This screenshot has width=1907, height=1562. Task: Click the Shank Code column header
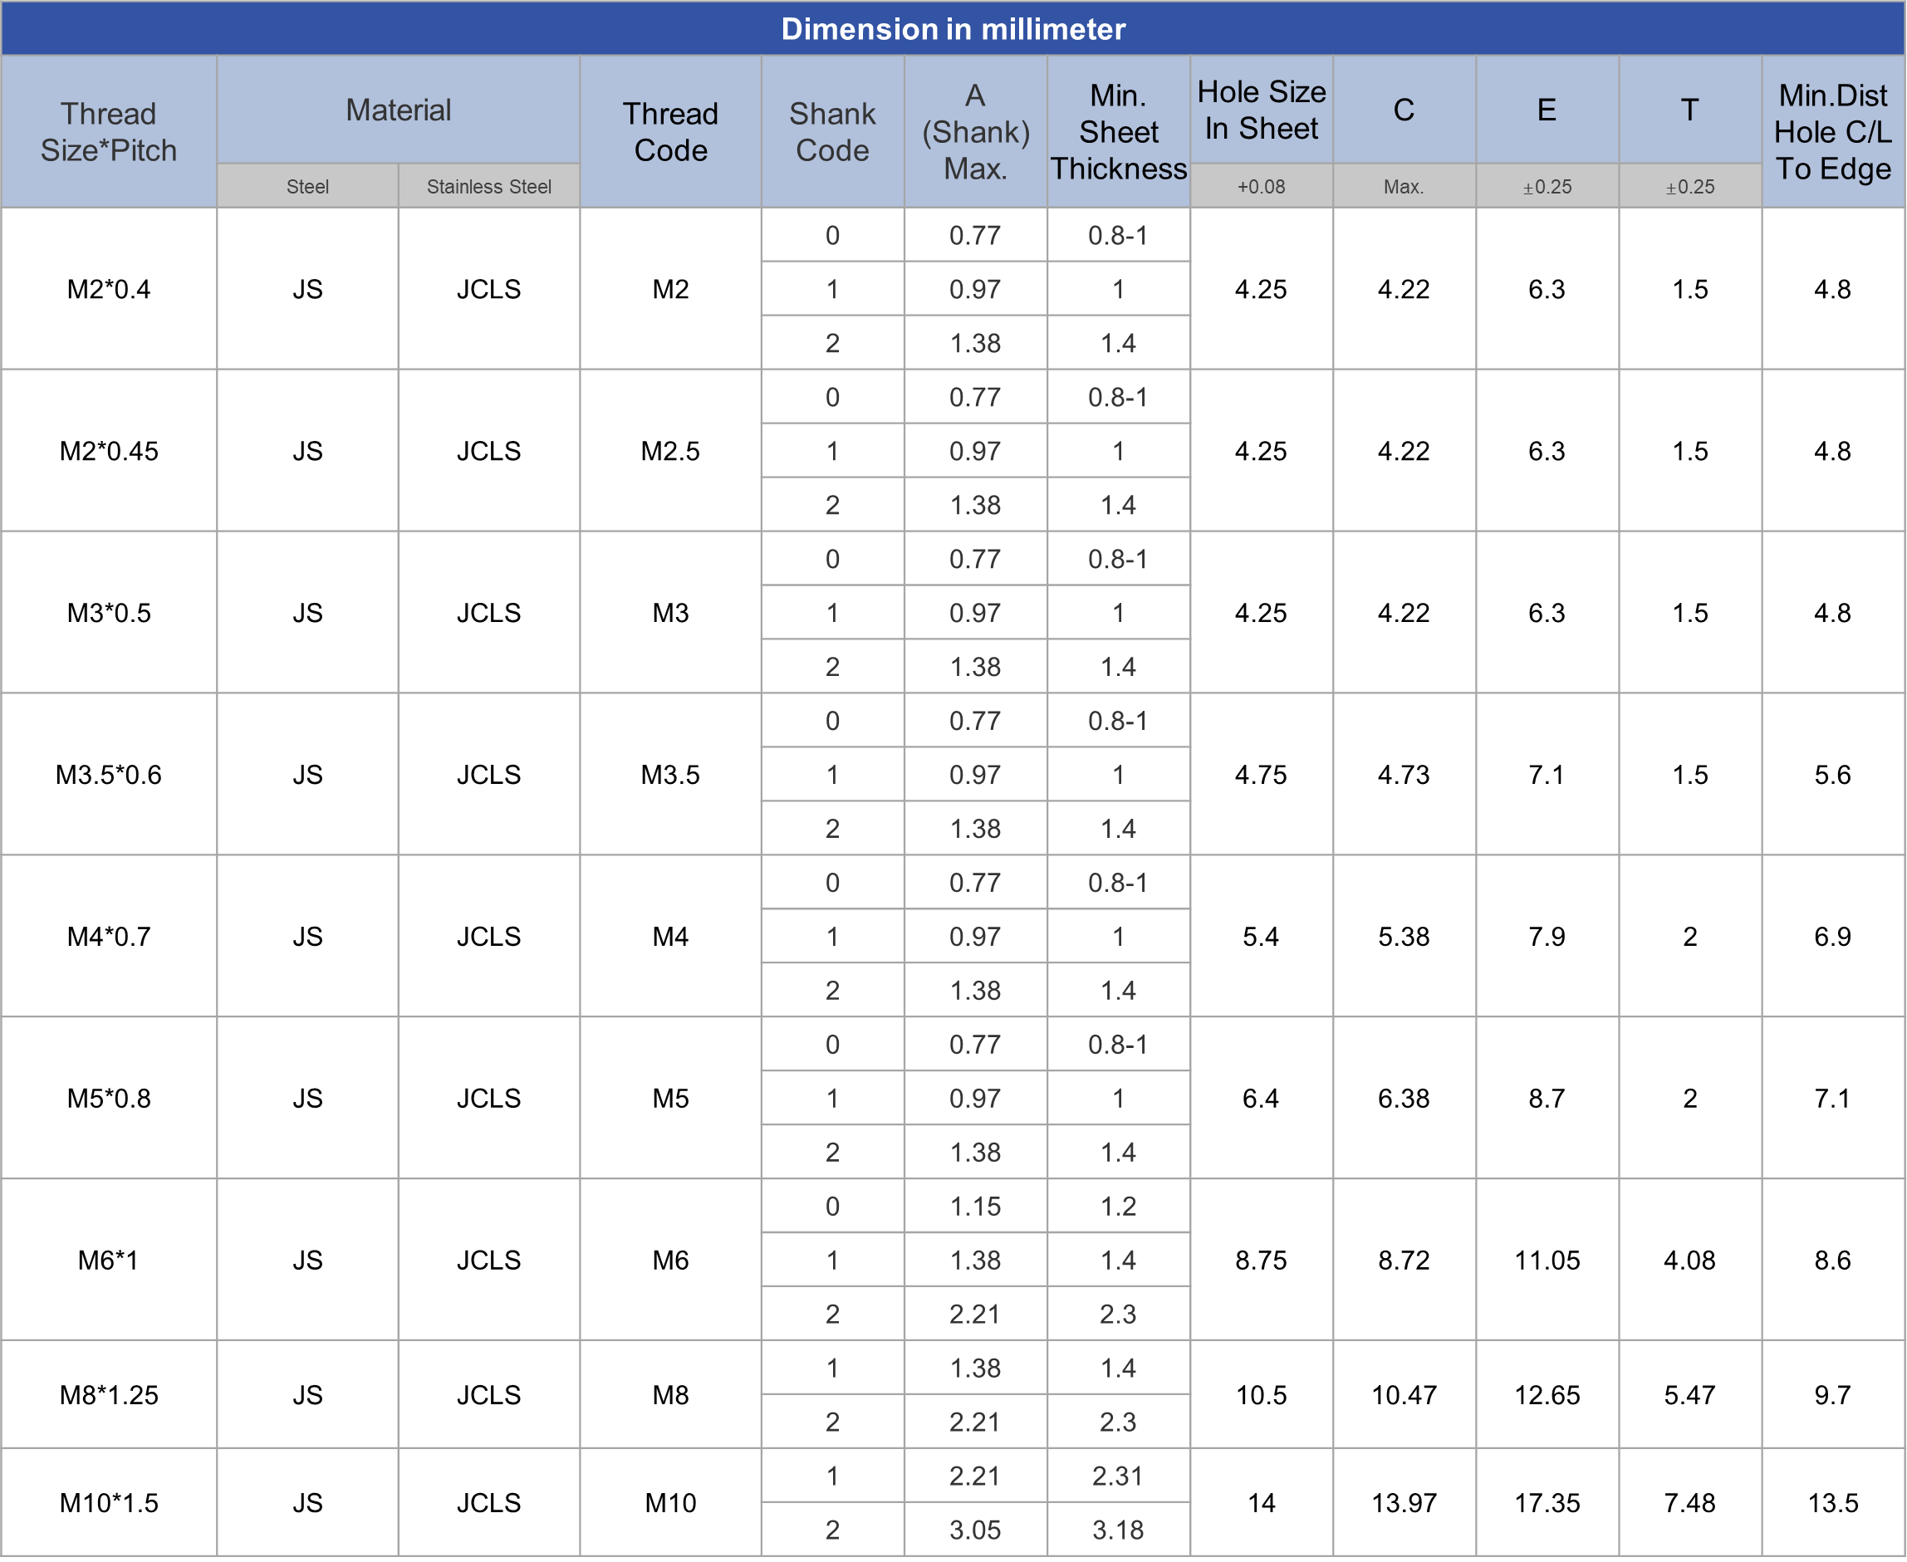[831, 131]
